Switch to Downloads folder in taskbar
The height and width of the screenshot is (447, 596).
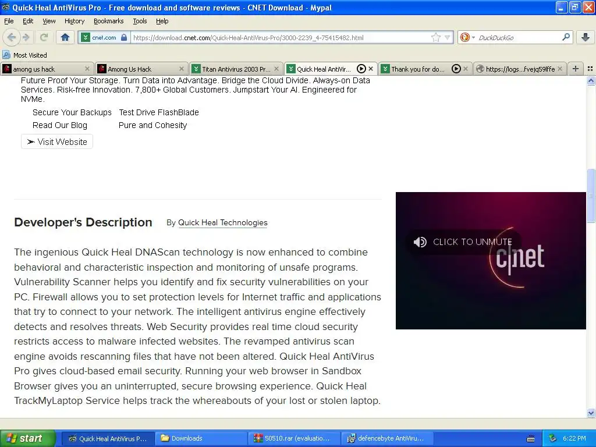201,438
